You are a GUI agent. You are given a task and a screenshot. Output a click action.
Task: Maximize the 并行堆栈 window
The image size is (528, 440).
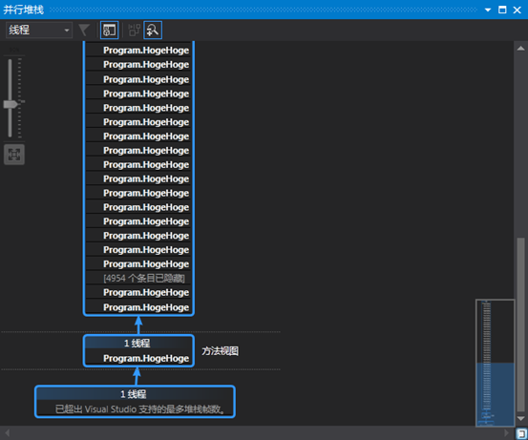502,10
